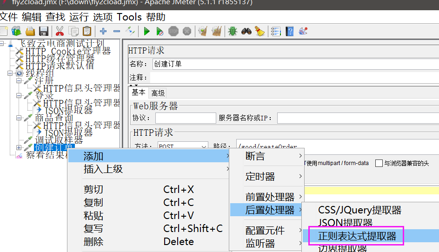Reset search with yellow broom icon
The image size is (439, 252).
260,31
